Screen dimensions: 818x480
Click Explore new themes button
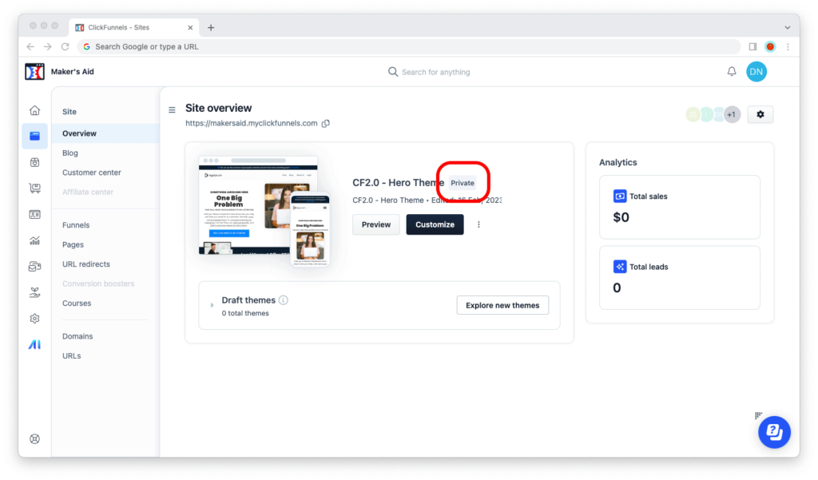[502, 305]
